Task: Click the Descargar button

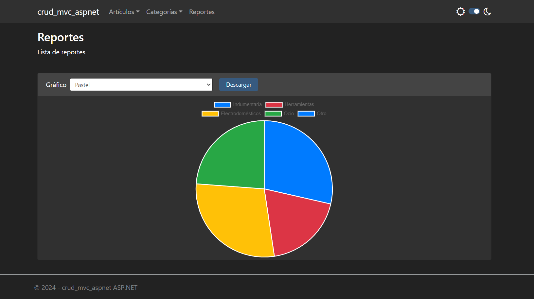Action: tap(239, 85)
